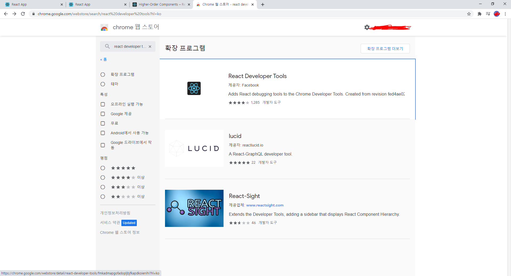Clear the search box with the X
The image size is (511, 276).
coord(150,46)
